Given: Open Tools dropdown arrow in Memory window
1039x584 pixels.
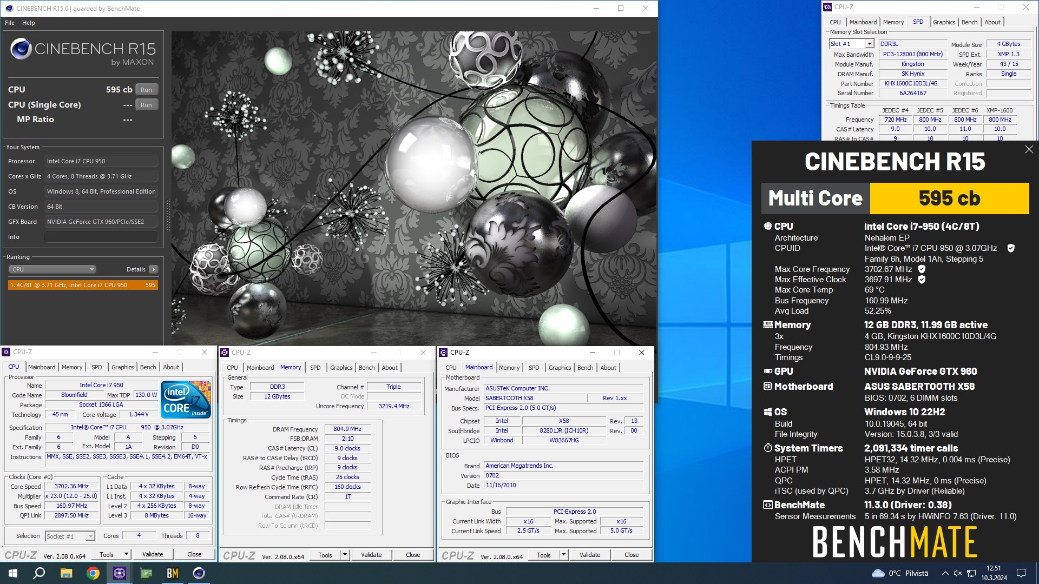Looking at the screenshot, I should point(345,555).
